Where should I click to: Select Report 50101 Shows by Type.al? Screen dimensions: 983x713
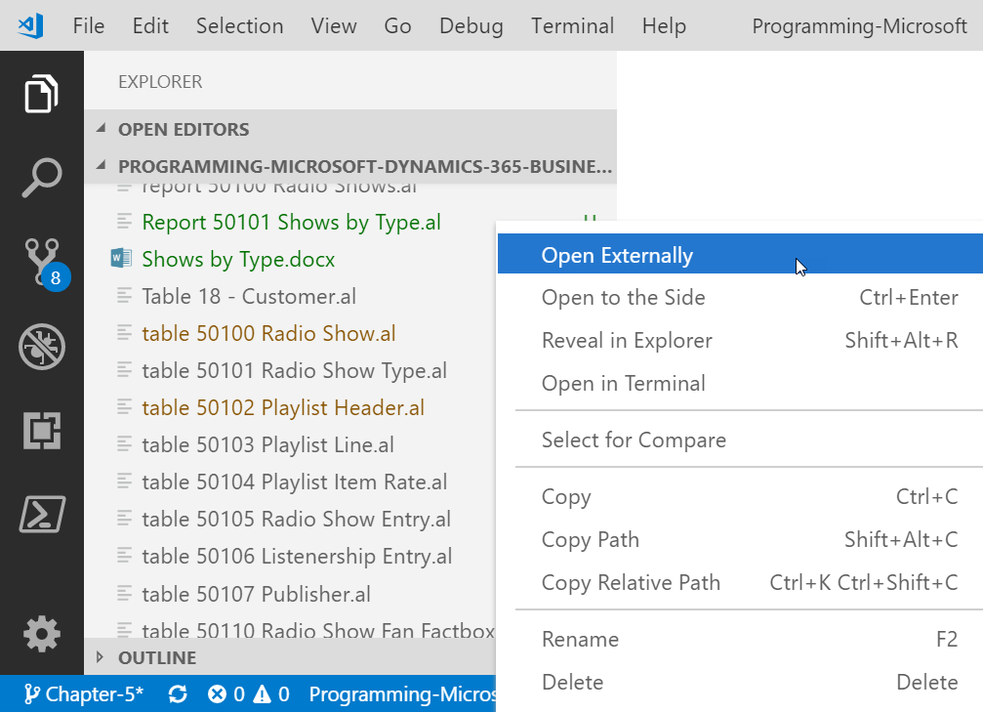(290, 222)
